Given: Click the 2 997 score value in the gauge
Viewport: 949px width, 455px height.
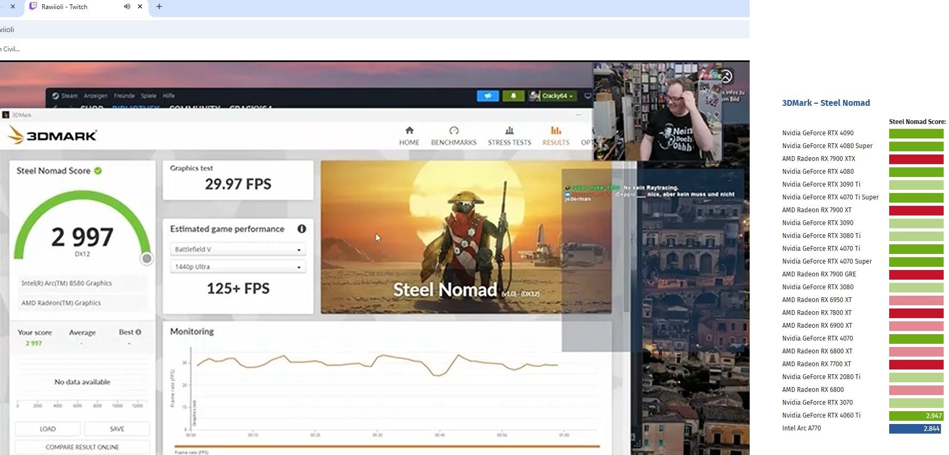Looking at the screenshot, I should pyautogui.click(x=82, y=237).
